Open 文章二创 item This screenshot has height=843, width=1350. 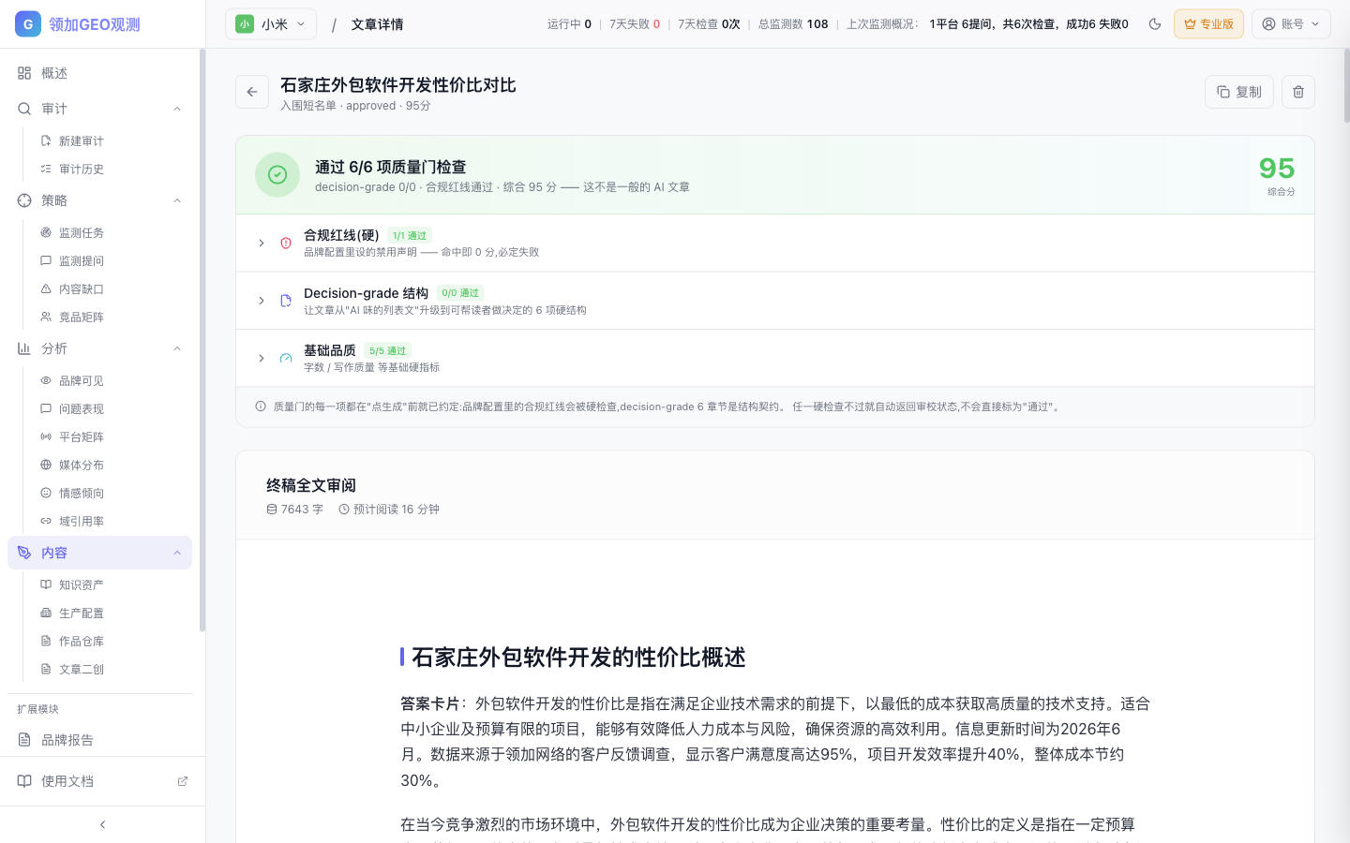coord(81,669)
